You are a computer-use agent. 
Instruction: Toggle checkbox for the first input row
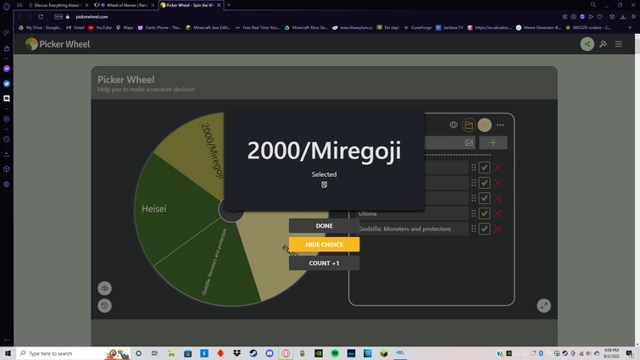(x=485, y=167)
